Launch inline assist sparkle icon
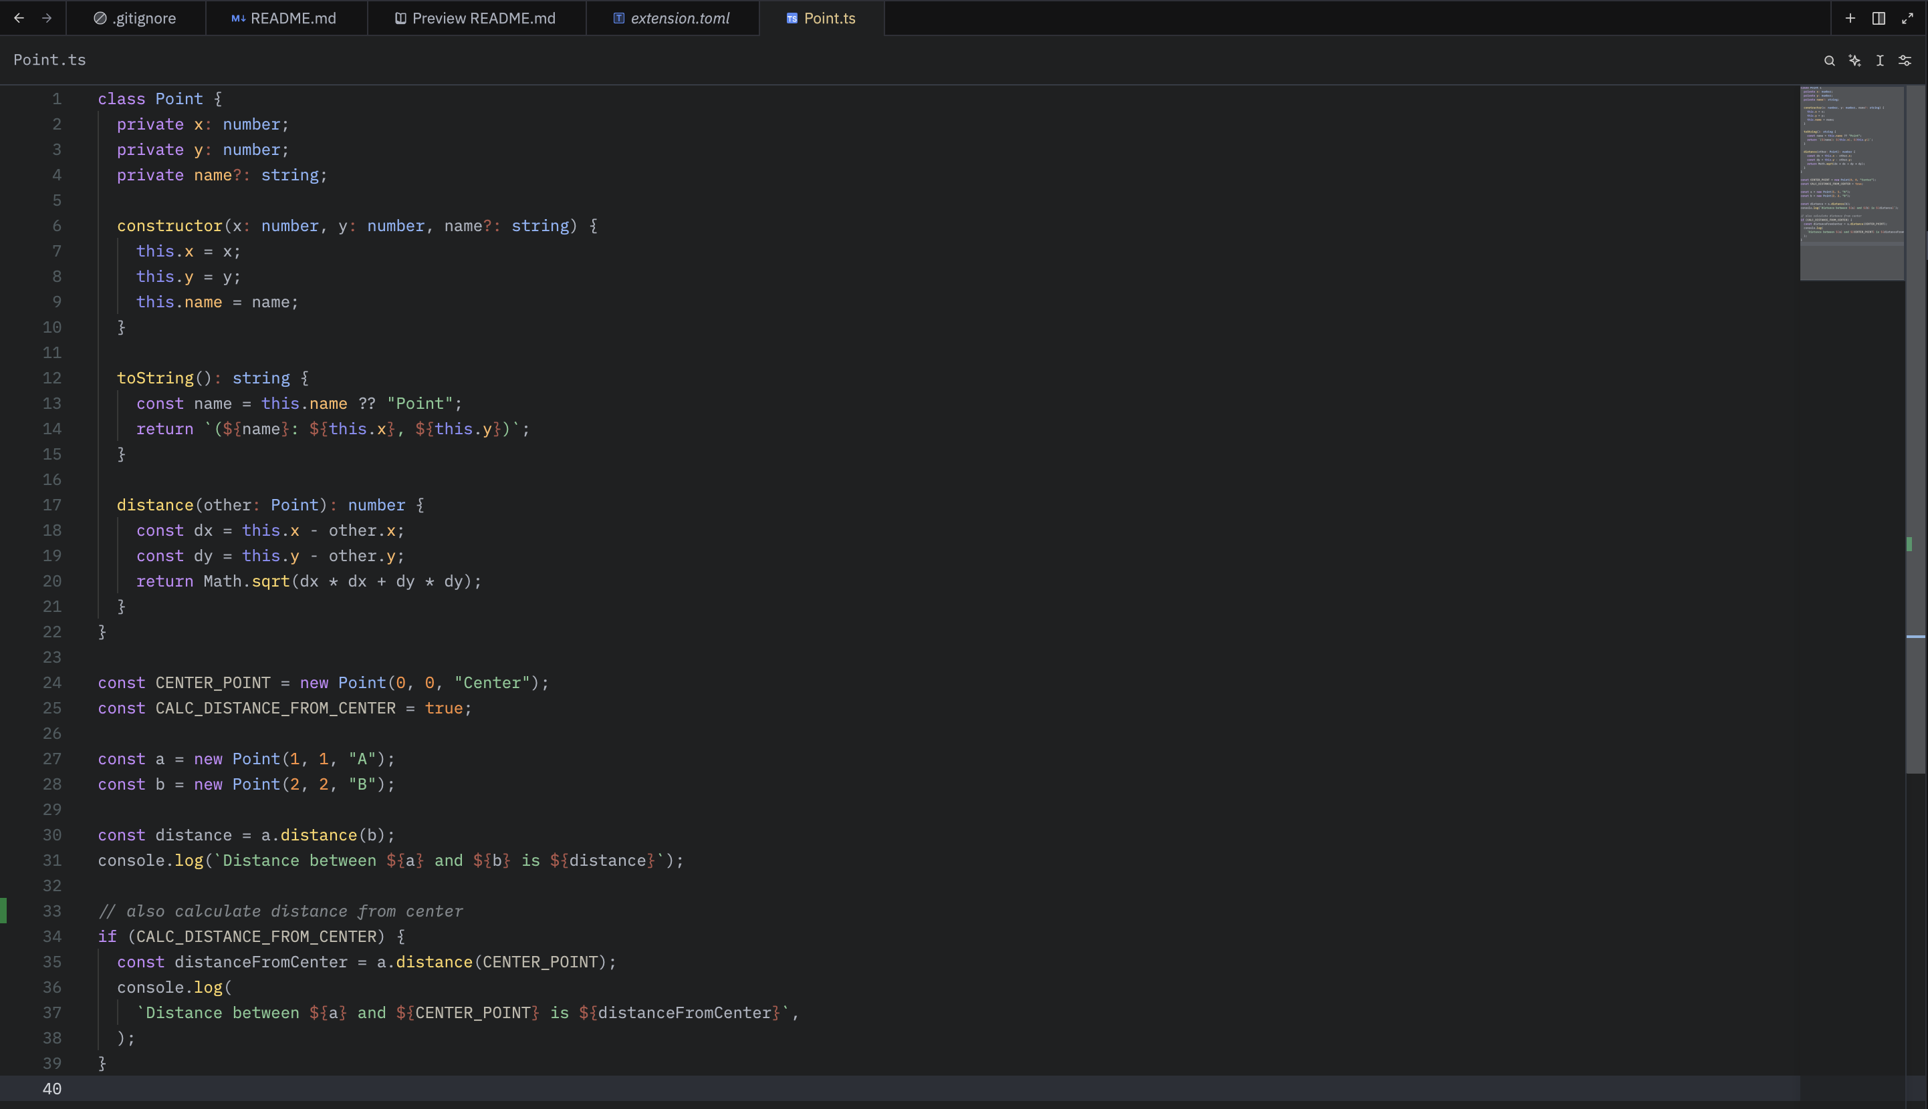The image size is (1928, 1109). coord(1854,60)
